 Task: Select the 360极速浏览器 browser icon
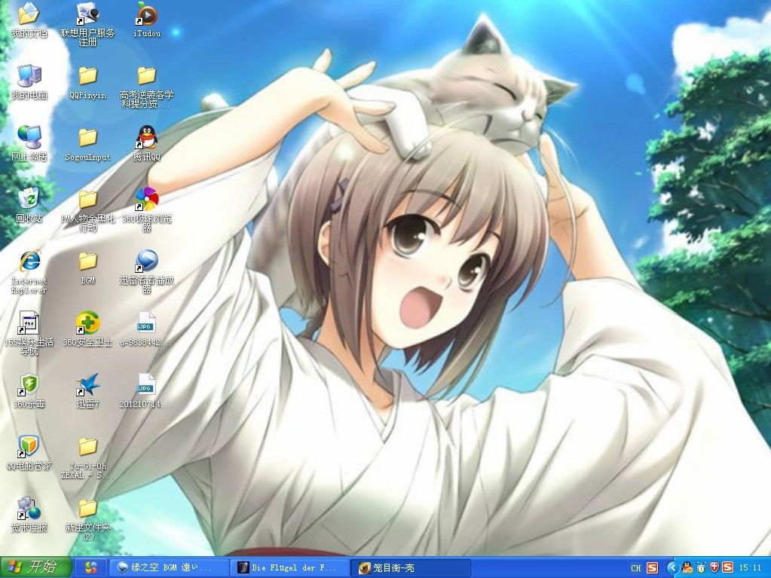pos(146,209)
